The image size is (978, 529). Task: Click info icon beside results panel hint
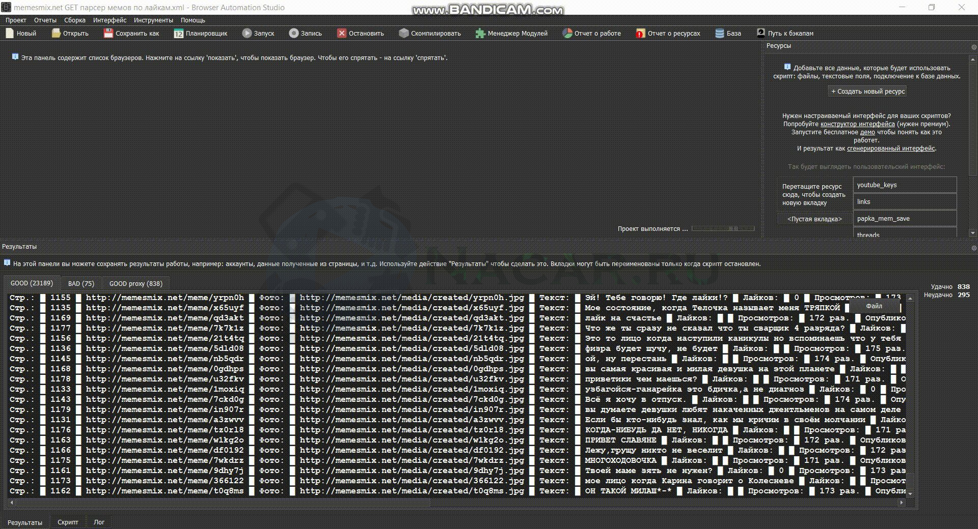click(7, 263)
